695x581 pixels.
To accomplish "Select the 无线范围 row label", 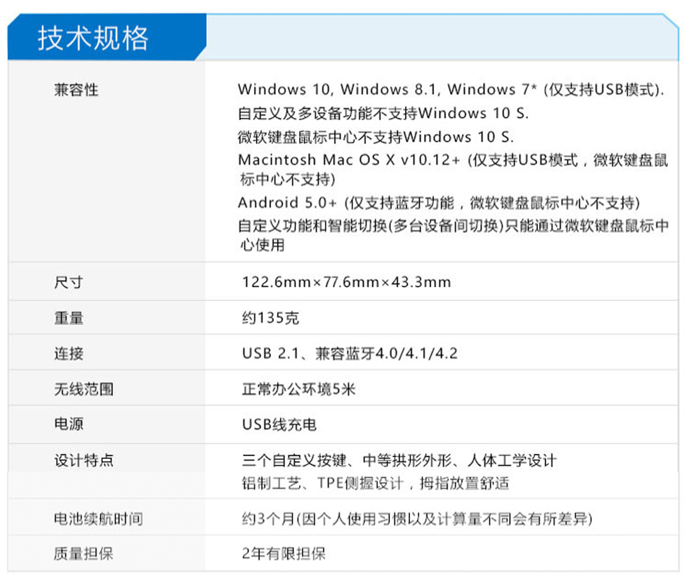I will (x=84, y=389).
